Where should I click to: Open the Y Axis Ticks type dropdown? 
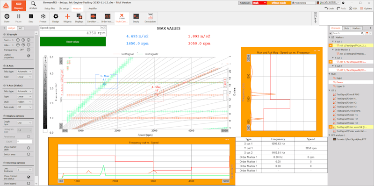click(24, 91)
